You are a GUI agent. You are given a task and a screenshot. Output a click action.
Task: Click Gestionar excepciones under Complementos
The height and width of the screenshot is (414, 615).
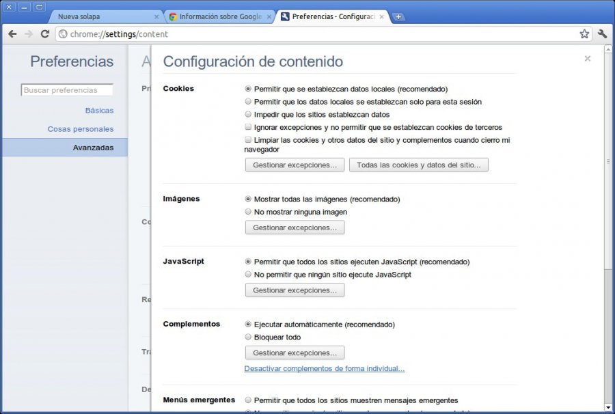pos(295,353)
